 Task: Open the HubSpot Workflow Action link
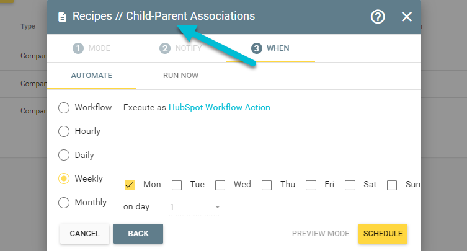click(x=219, y=107)
